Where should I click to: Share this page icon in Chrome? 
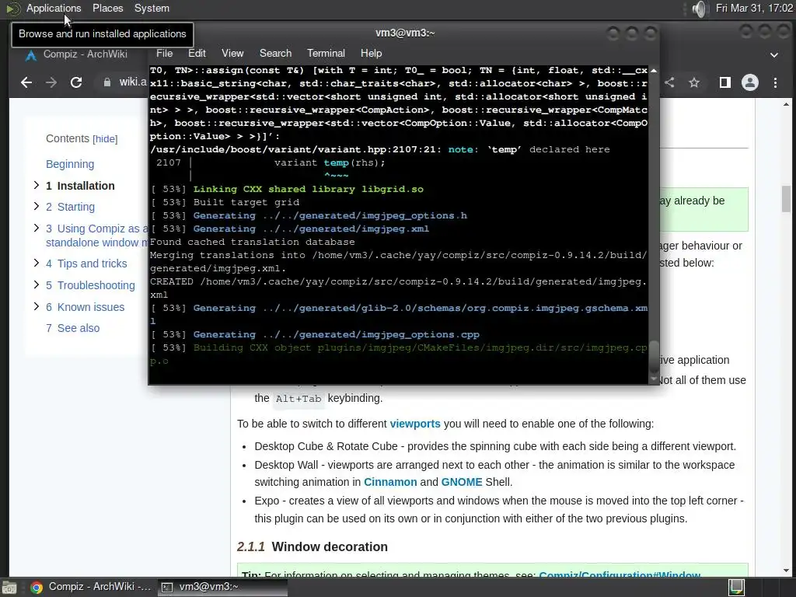(x=669, y=82)
